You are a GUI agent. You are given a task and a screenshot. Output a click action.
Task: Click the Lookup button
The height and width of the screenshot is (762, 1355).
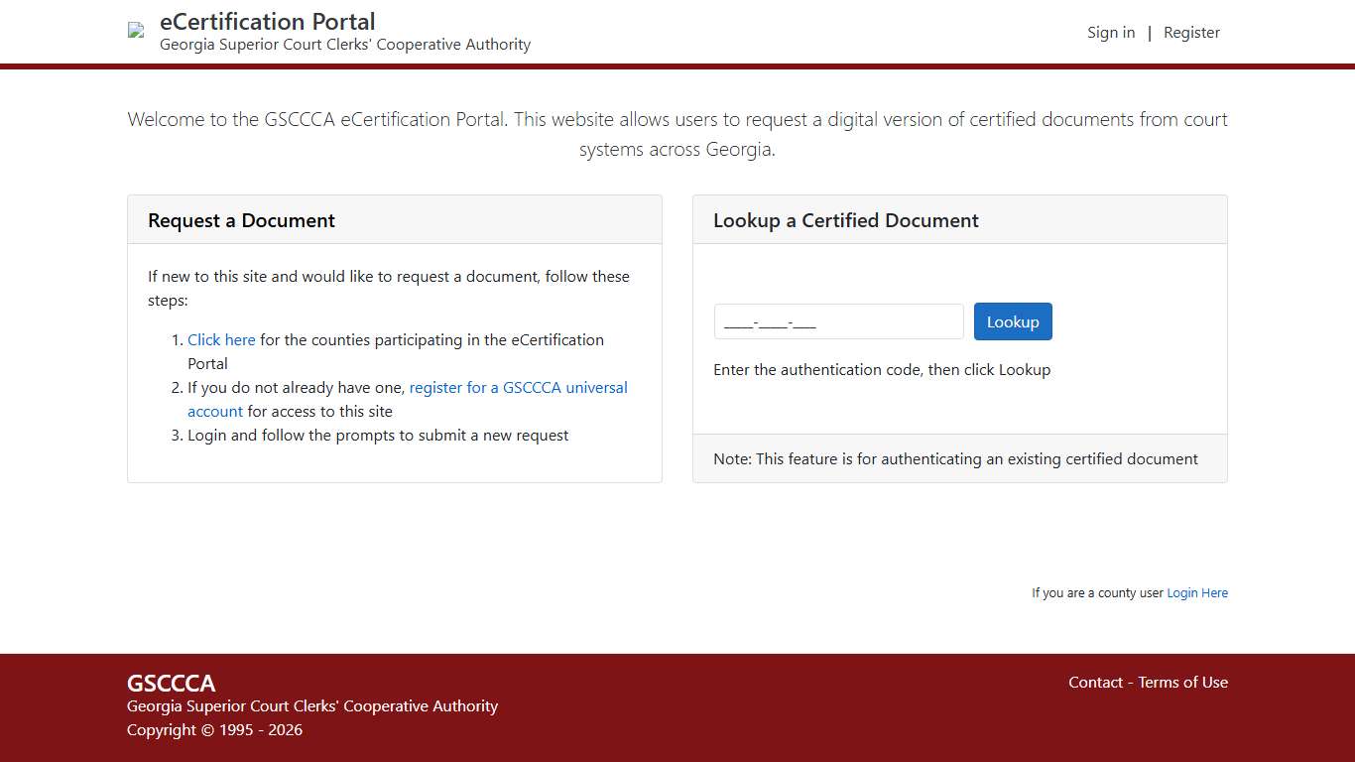pyautogui.click(x=1013, y=320)
